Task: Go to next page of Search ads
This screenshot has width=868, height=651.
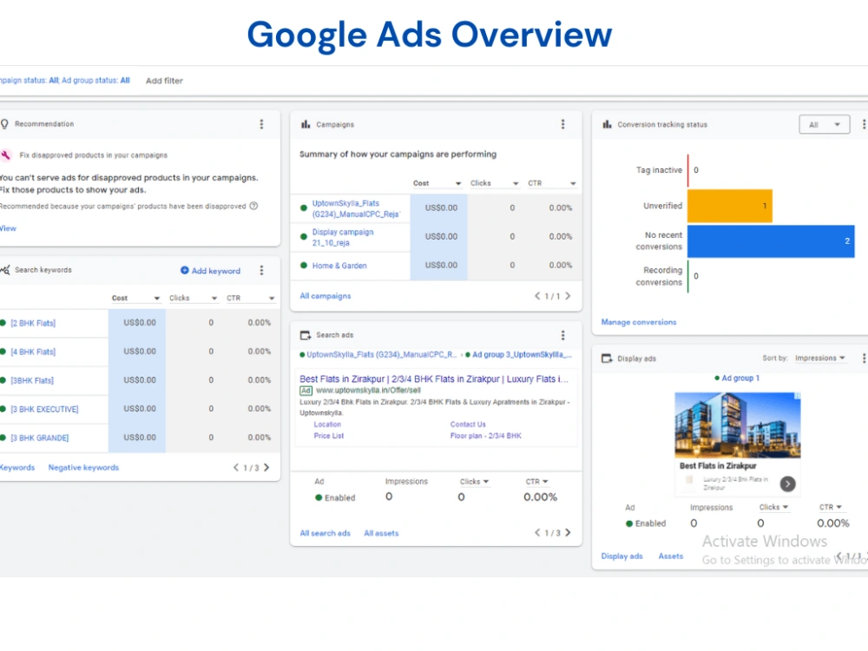Action: pyautogui.click(x=568, y=533)
